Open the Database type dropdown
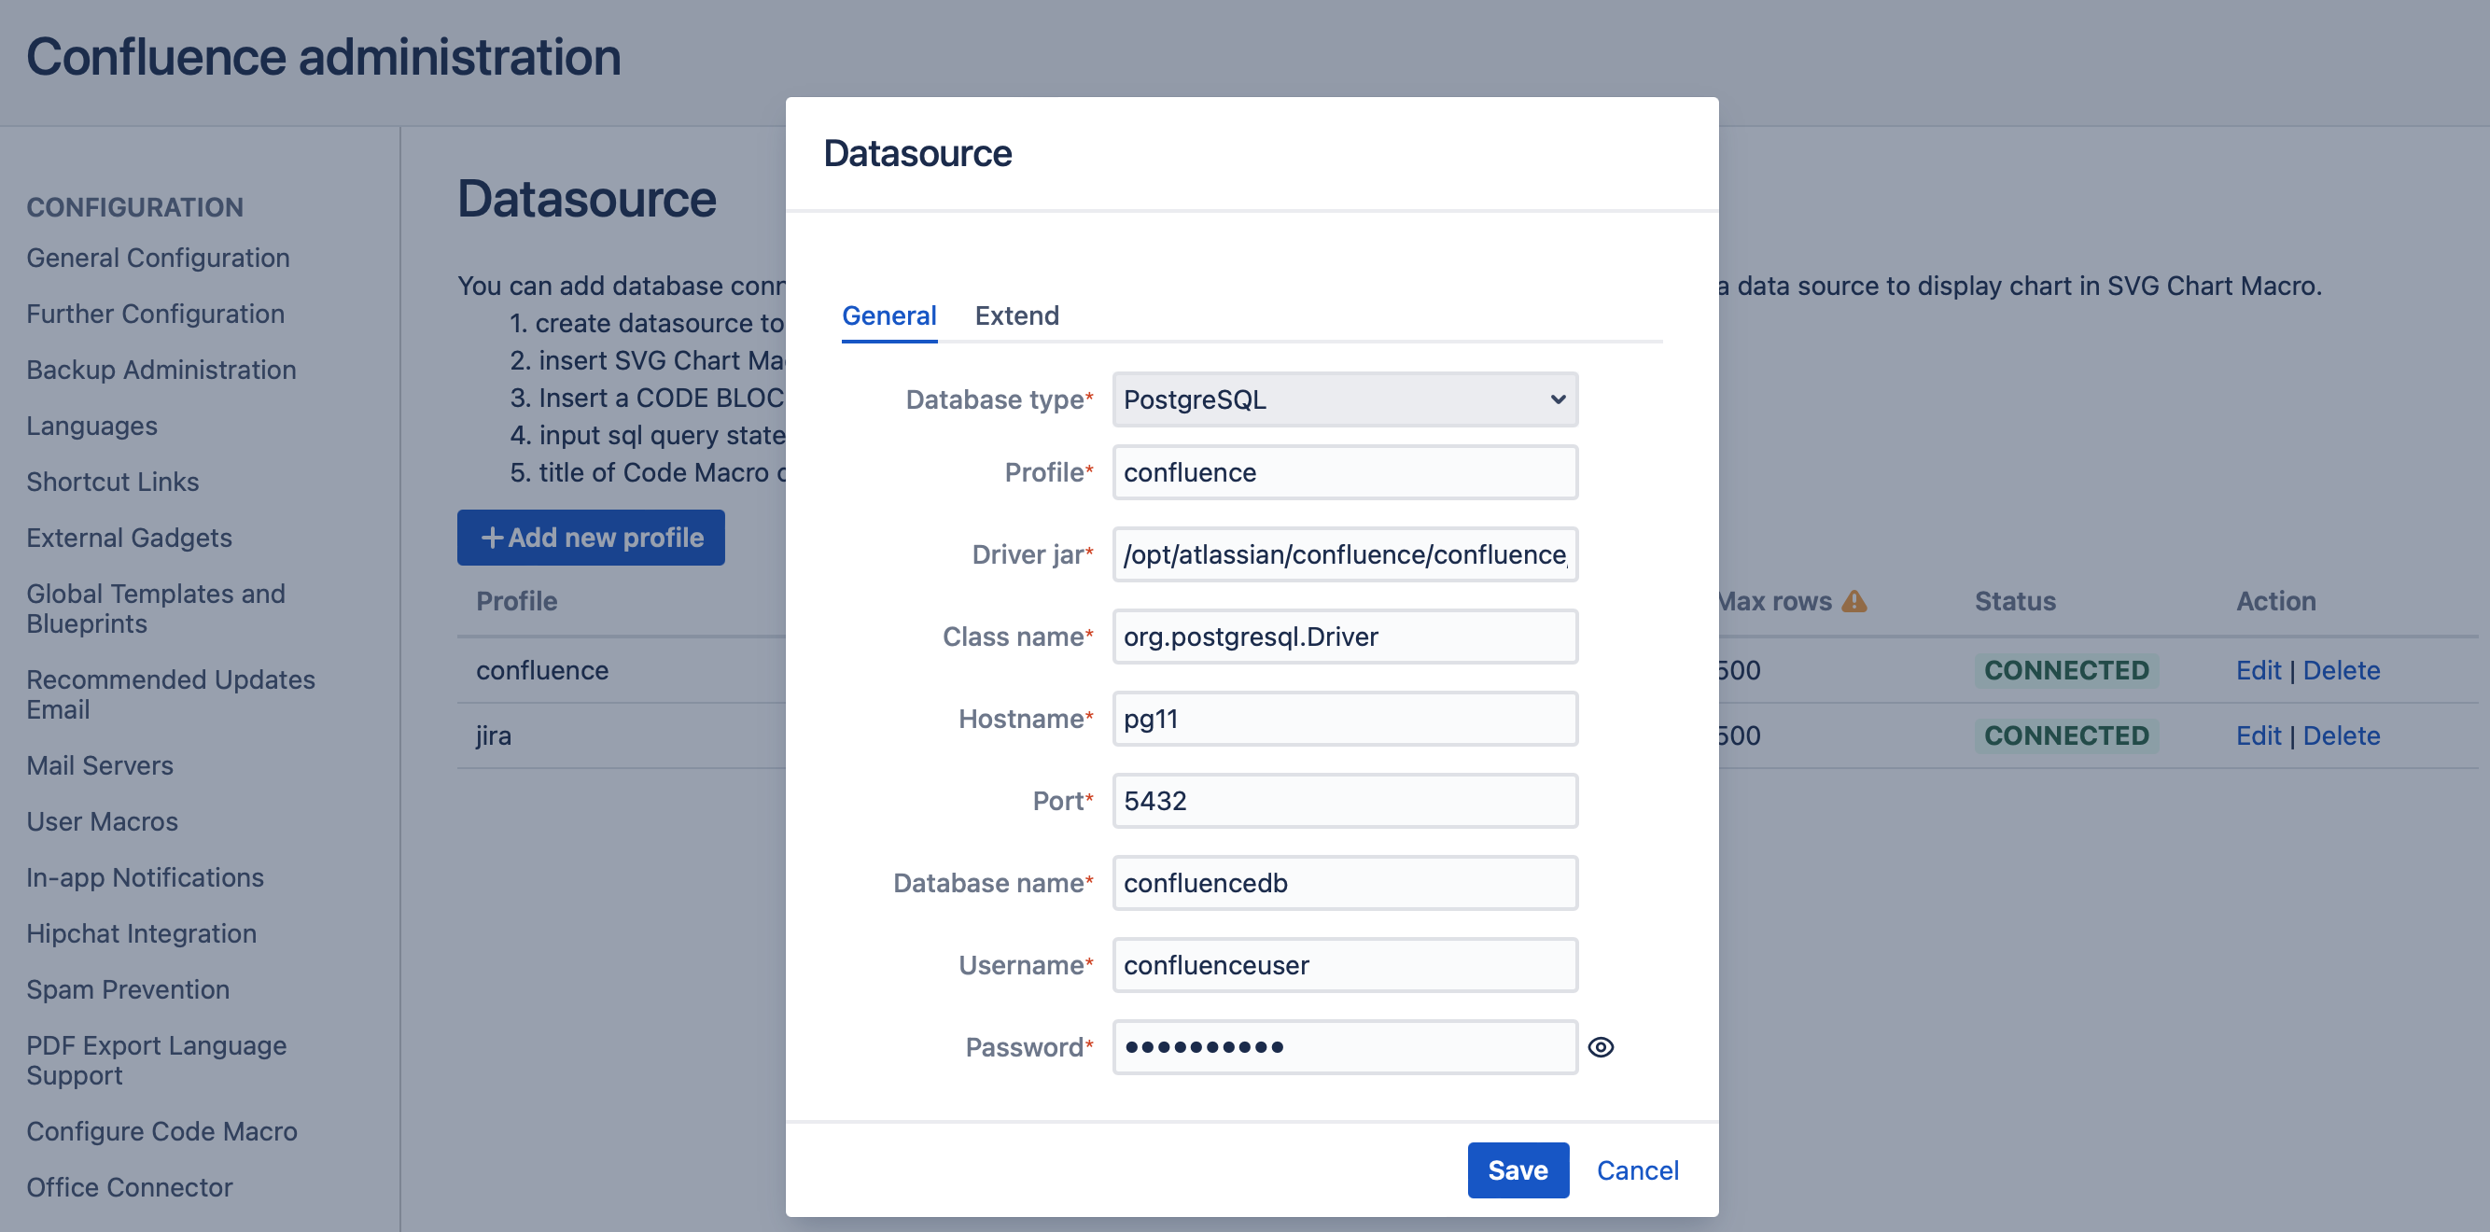 tap(1344, 399)
